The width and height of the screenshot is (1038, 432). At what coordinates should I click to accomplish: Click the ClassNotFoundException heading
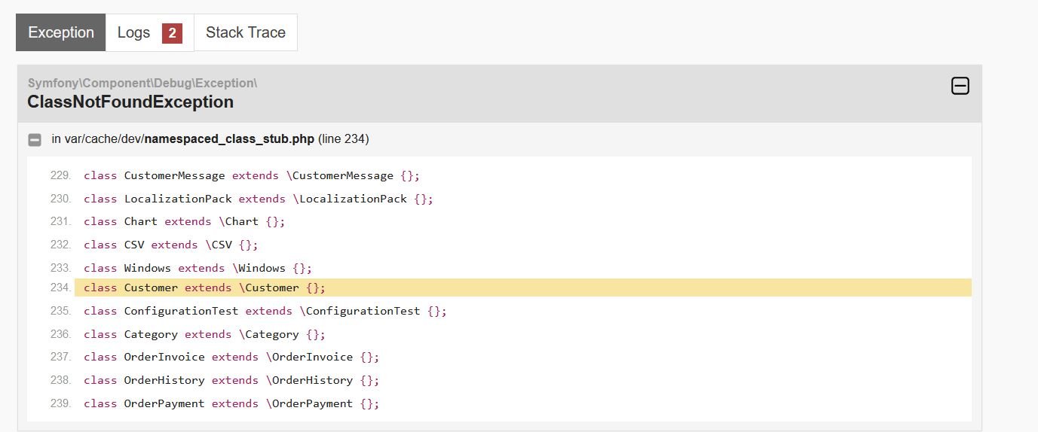tap(130, 102)
